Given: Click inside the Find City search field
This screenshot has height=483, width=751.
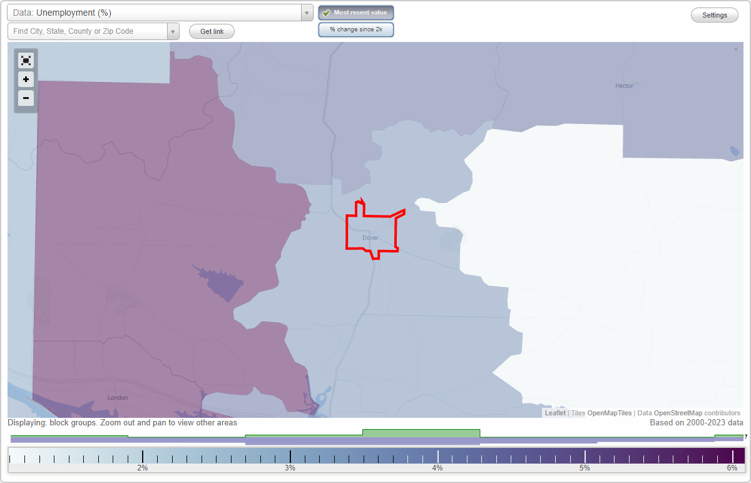Looking at the screenshot, I should pyautogui.click(x=88, y=31).
